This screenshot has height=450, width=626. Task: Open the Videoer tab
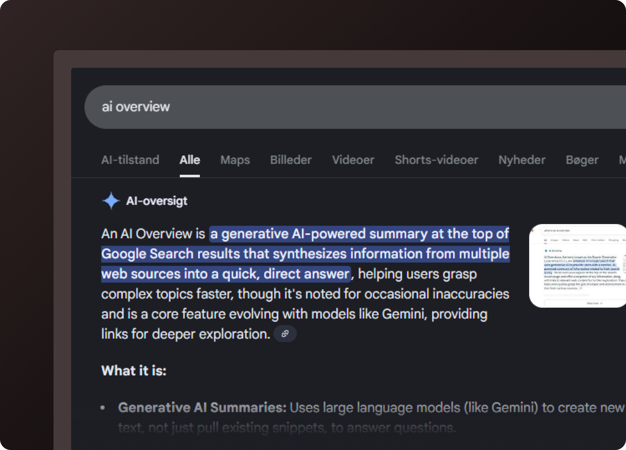point(353,160)
